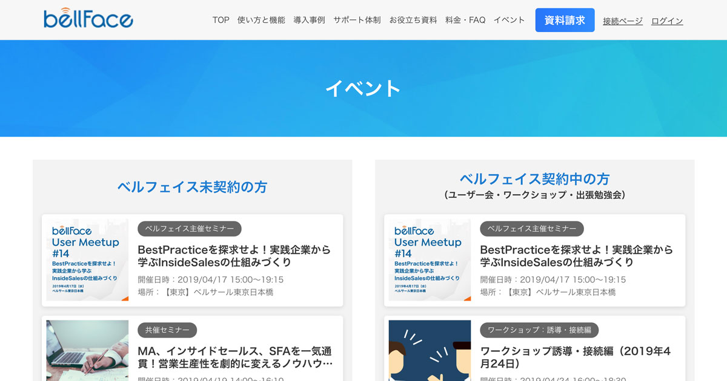Open BestPractice seminar title in 契約中 column

(x=577, y=256)
